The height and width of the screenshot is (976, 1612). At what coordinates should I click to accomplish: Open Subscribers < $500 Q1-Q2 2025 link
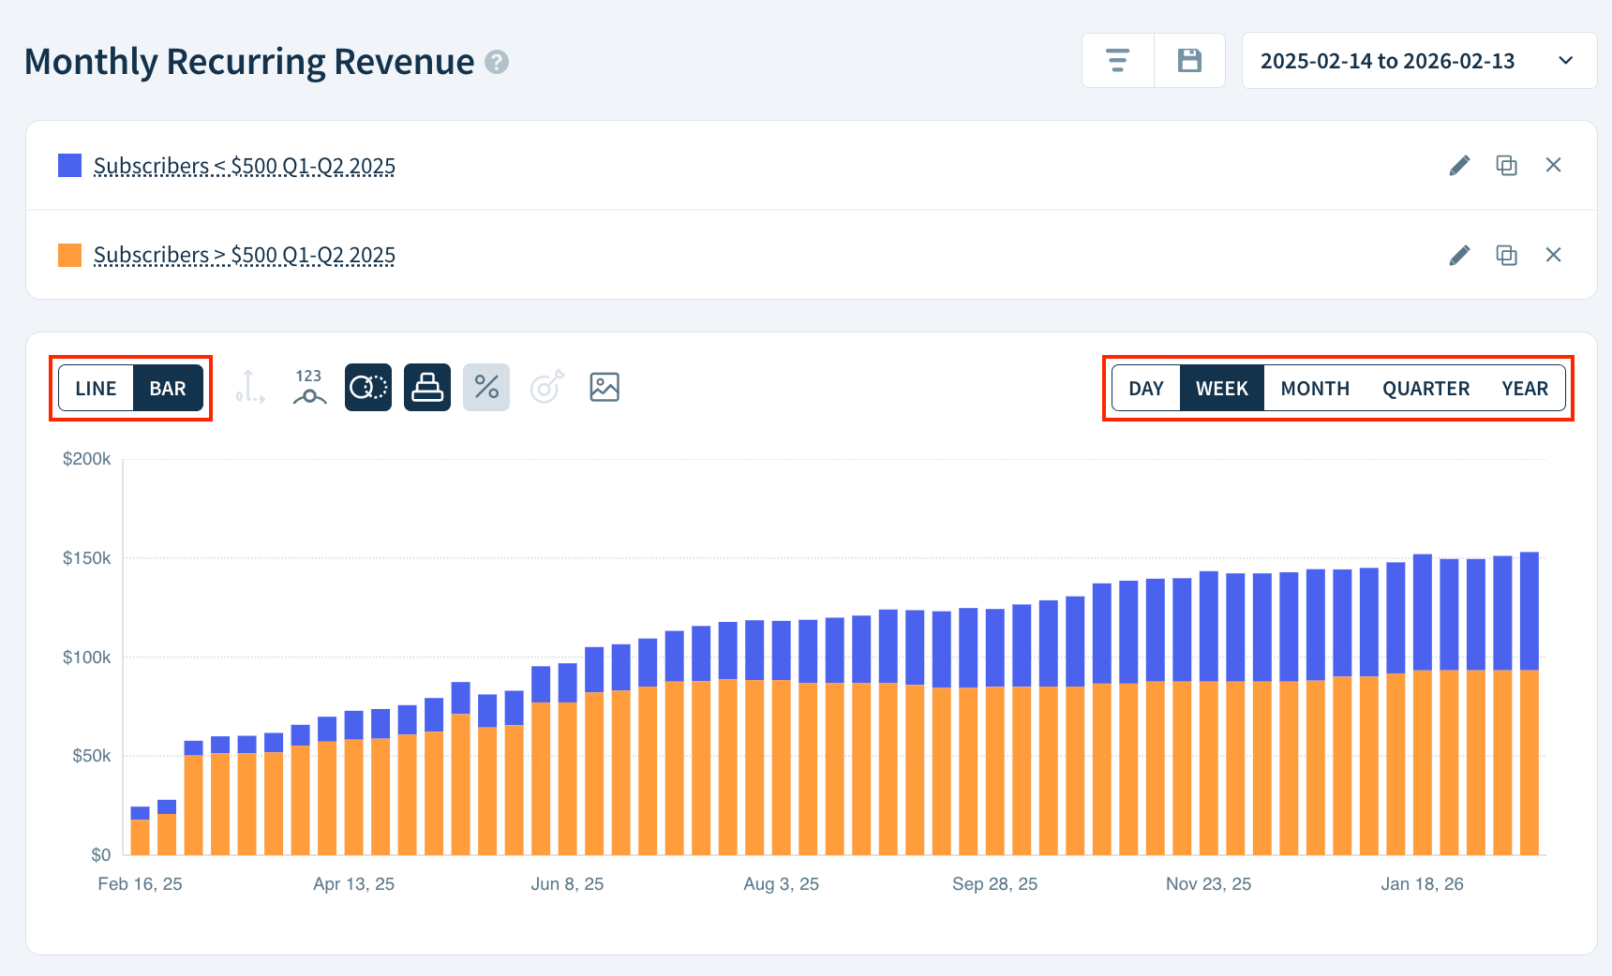pyautogui.click(x=244, y=166)
